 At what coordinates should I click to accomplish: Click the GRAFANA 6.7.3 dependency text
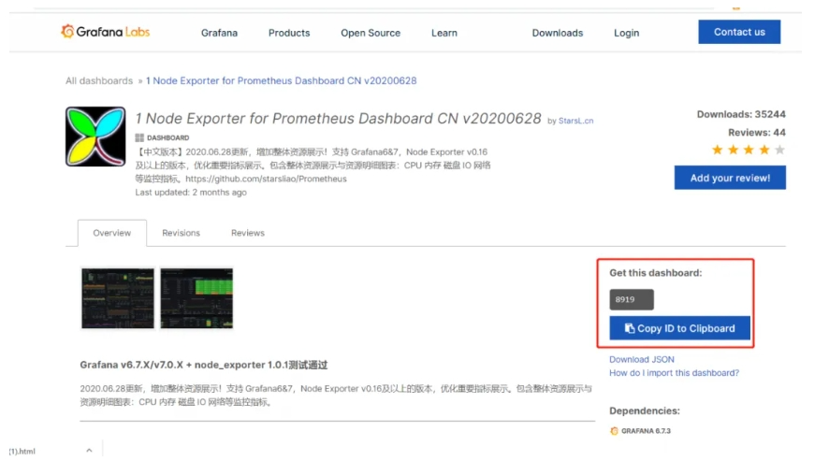(646, 431)
